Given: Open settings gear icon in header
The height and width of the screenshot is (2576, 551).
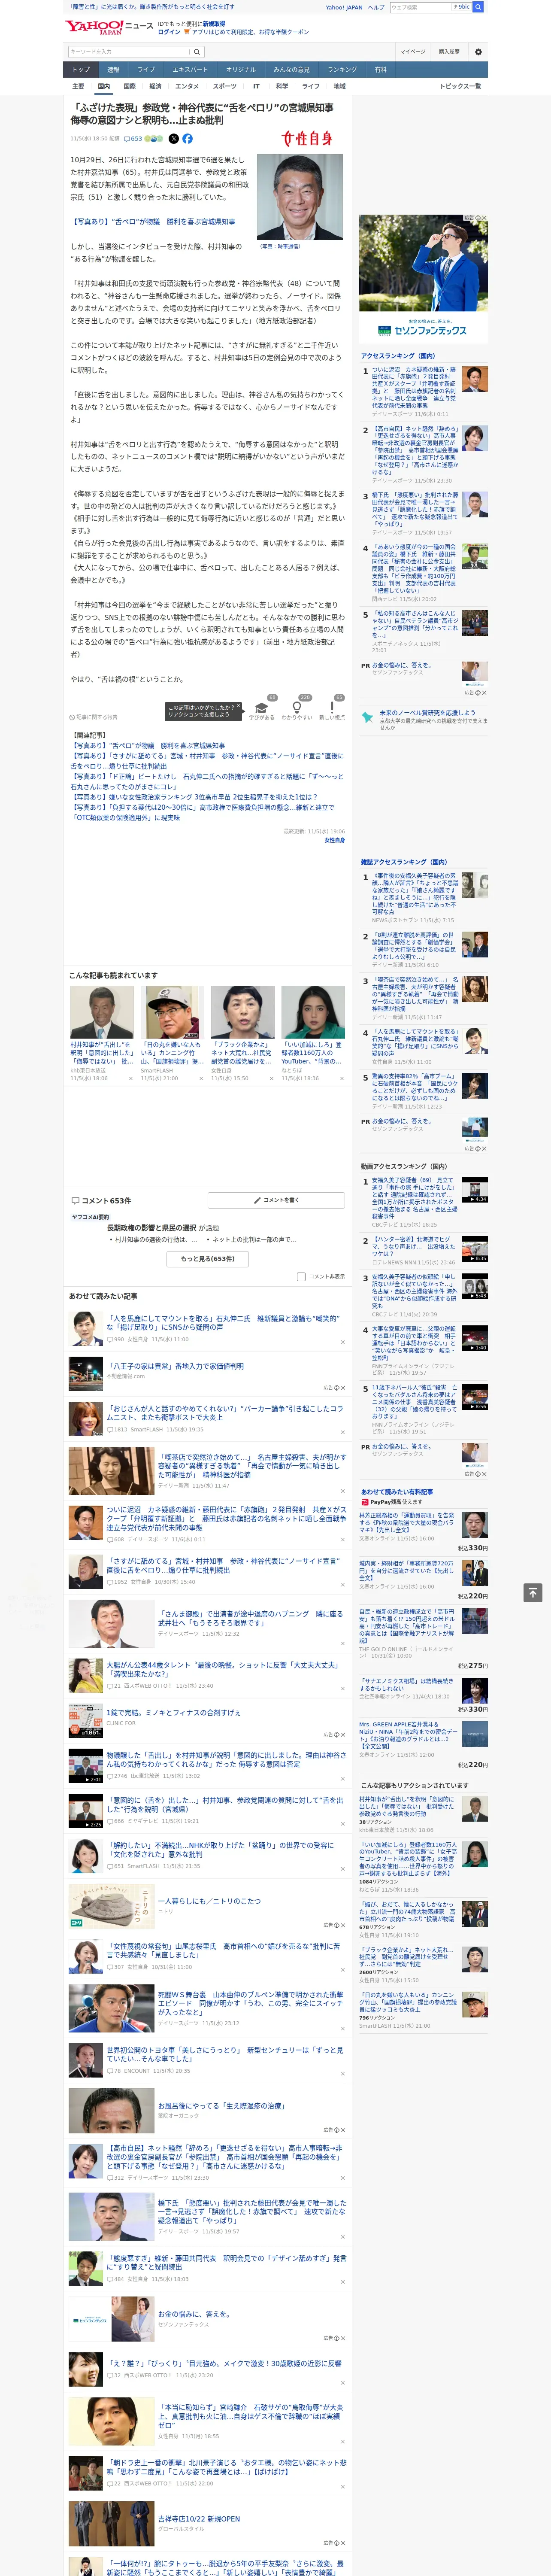Looking at the screenshot, I should (477, 52).
